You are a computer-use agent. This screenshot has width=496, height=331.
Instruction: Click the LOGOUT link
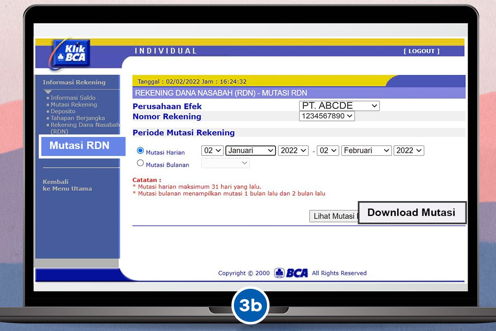421,51
